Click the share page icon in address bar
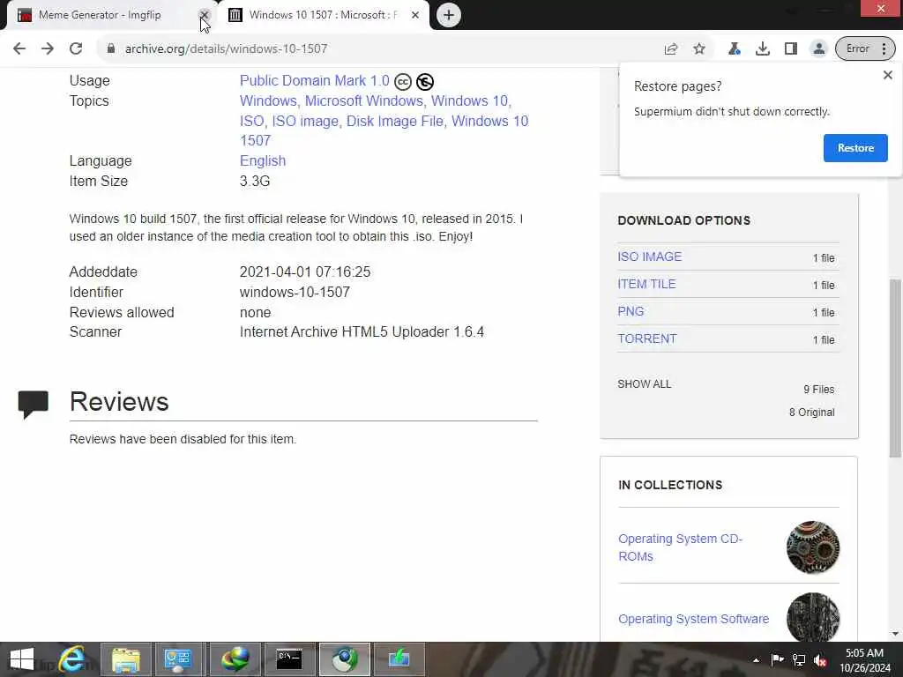903x677 pixels. point(670,49)
